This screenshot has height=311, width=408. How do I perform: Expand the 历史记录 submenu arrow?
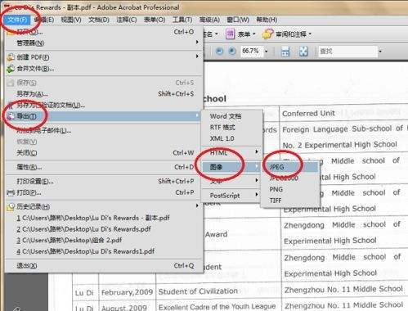point(197,205)
